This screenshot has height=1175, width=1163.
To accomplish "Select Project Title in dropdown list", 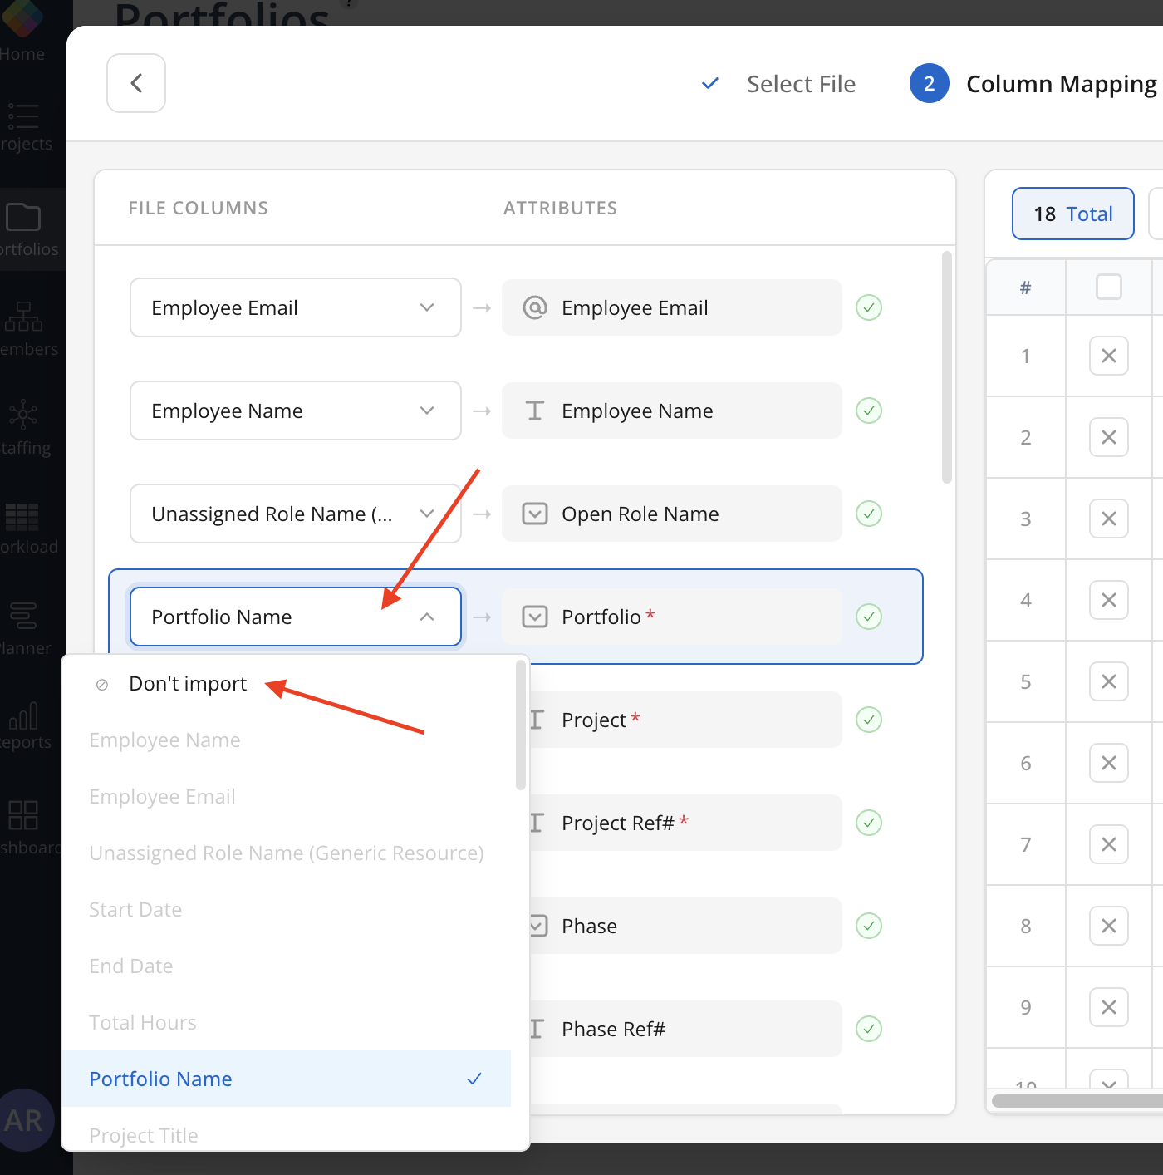I will [287, 1130].
